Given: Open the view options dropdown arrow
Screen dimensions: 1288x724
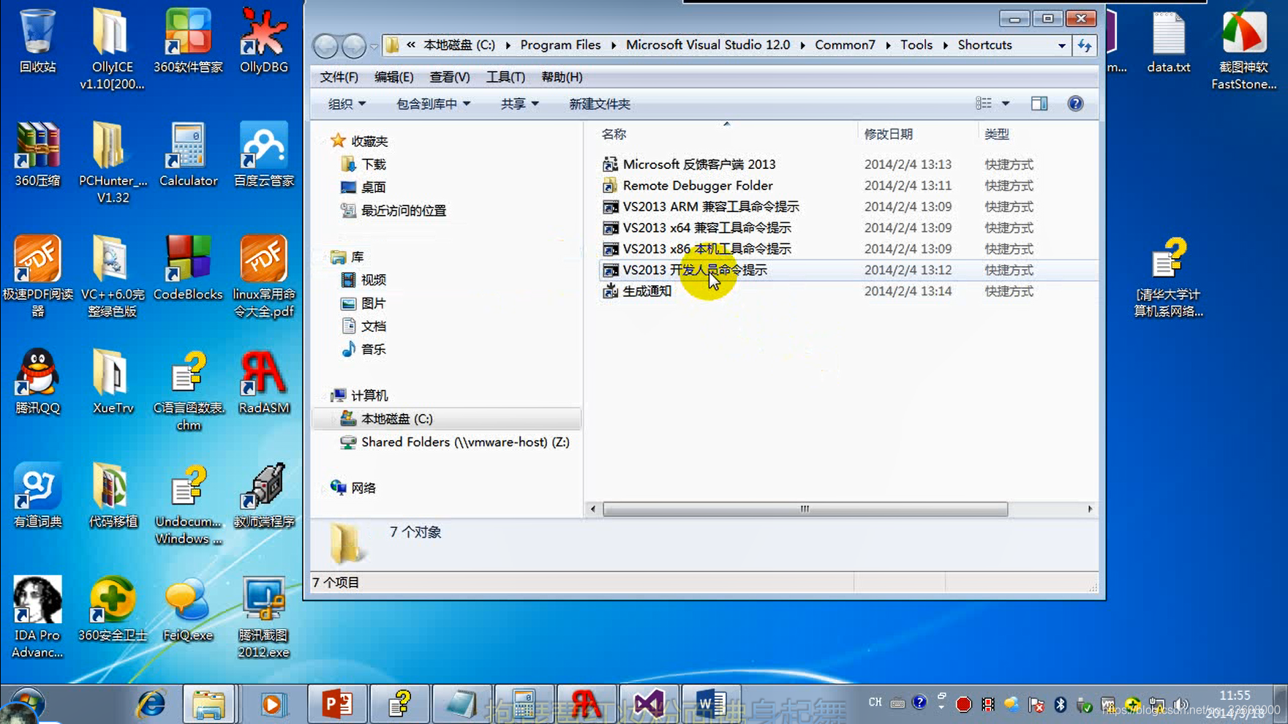Looking at the screenshot, I should pyautogui.click(x=1006, y=104).
